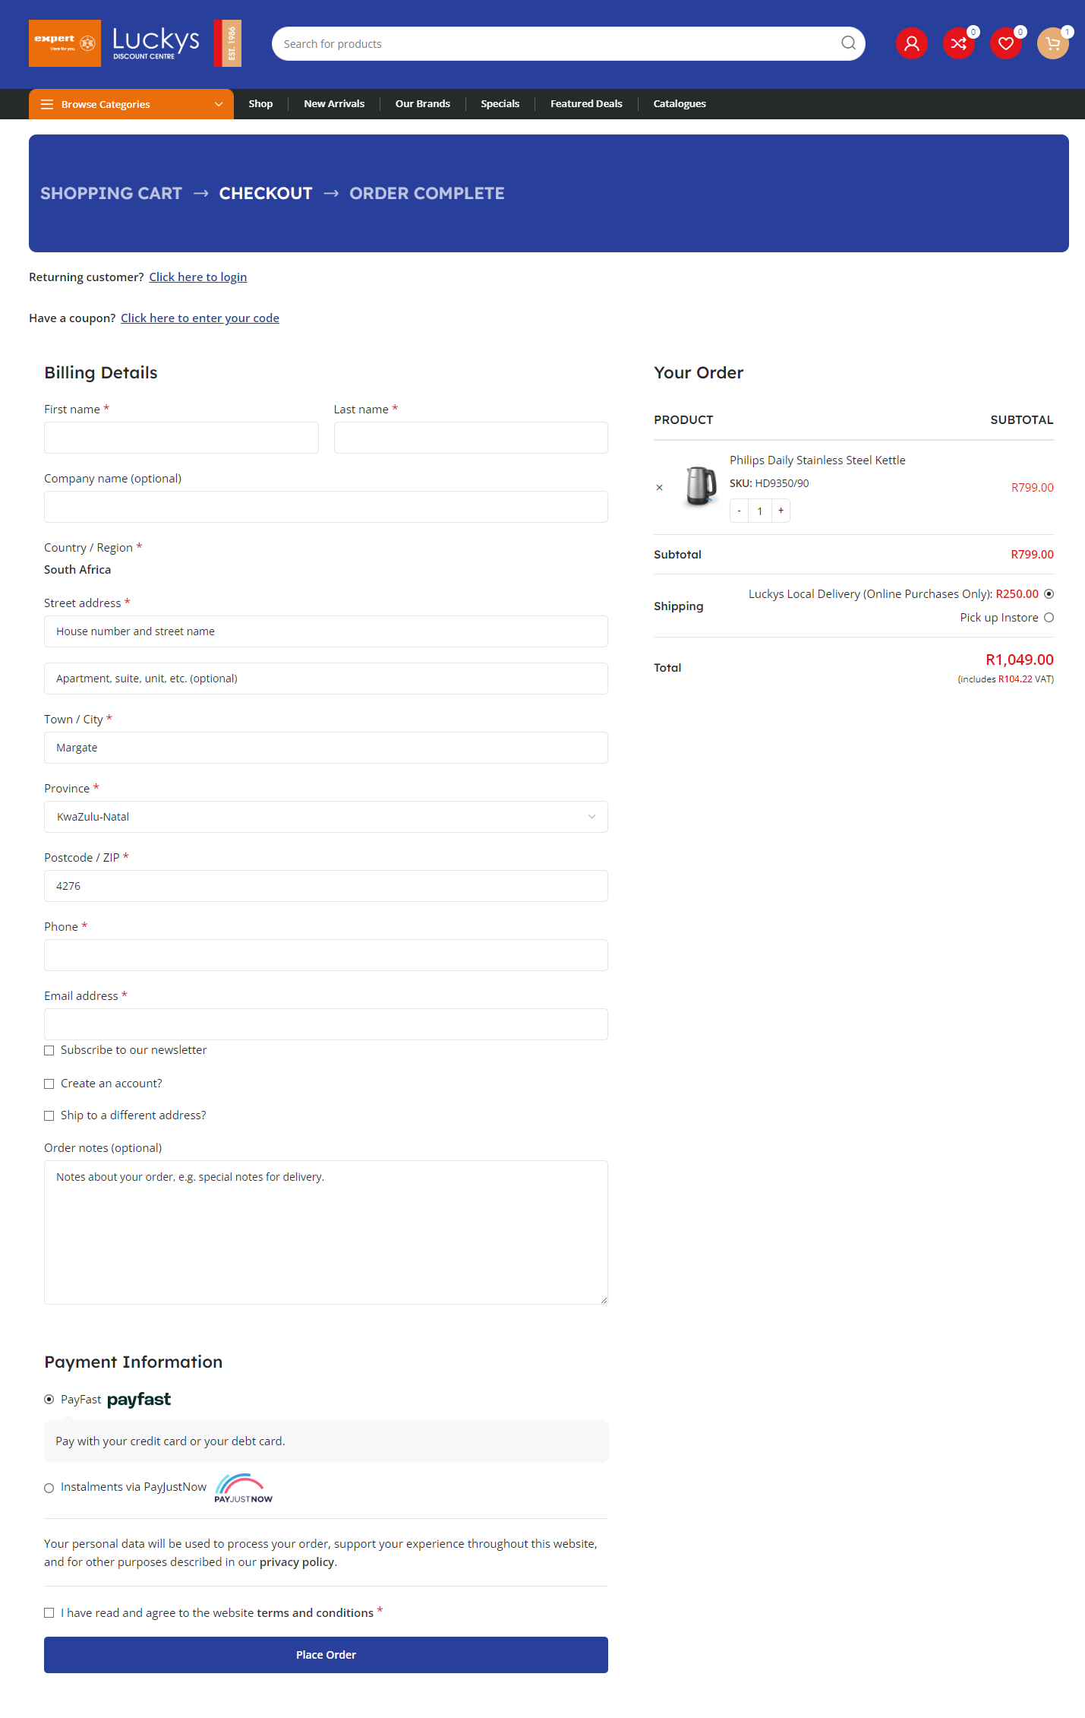Open the Province dropdown
This screenshot has height=1718, width=1085.
(325, 817)
